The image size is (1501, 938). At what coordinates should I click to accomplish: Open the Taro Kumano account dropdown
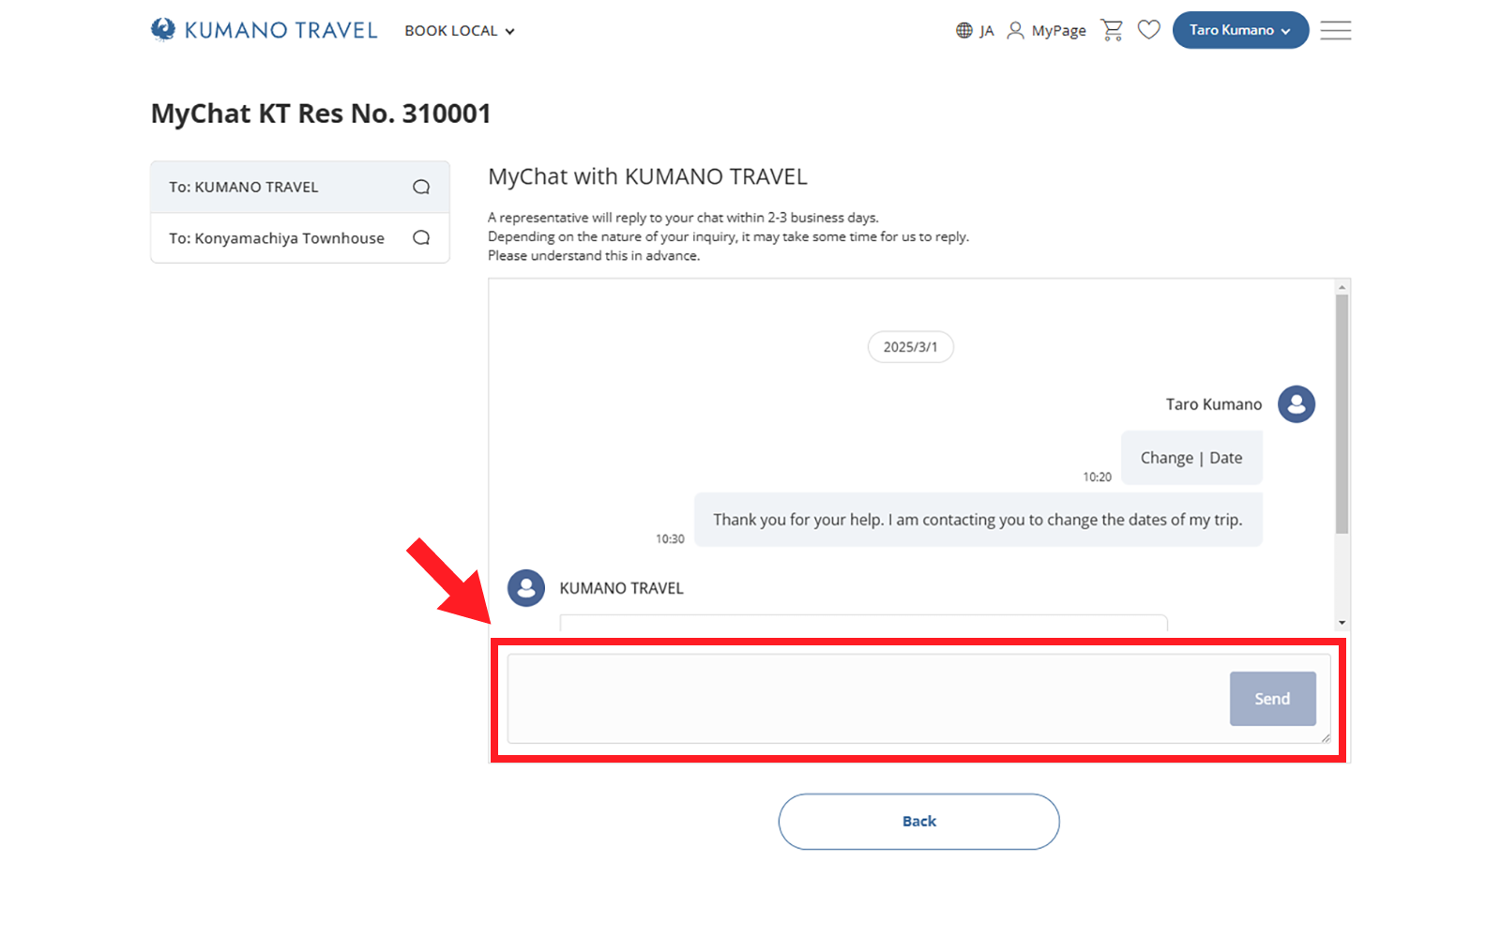tap(1240, 30)
